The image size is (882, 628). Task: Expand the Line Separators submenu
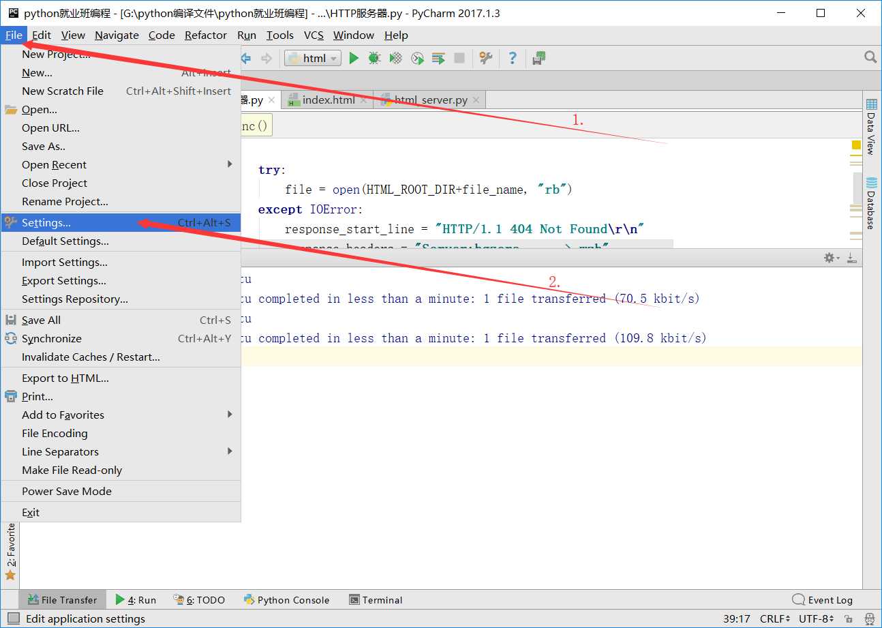(x=121, y=451)
